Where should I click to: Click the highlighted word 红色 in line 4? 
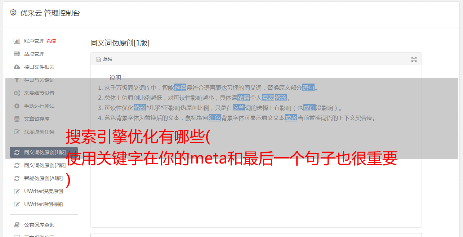pyautogui.click(x=215, y=118)
